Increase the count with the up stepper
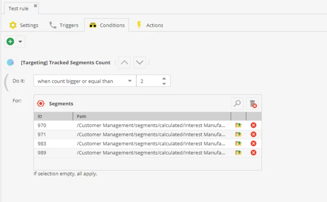The image size is (327, 202). [x=164, y=79]
